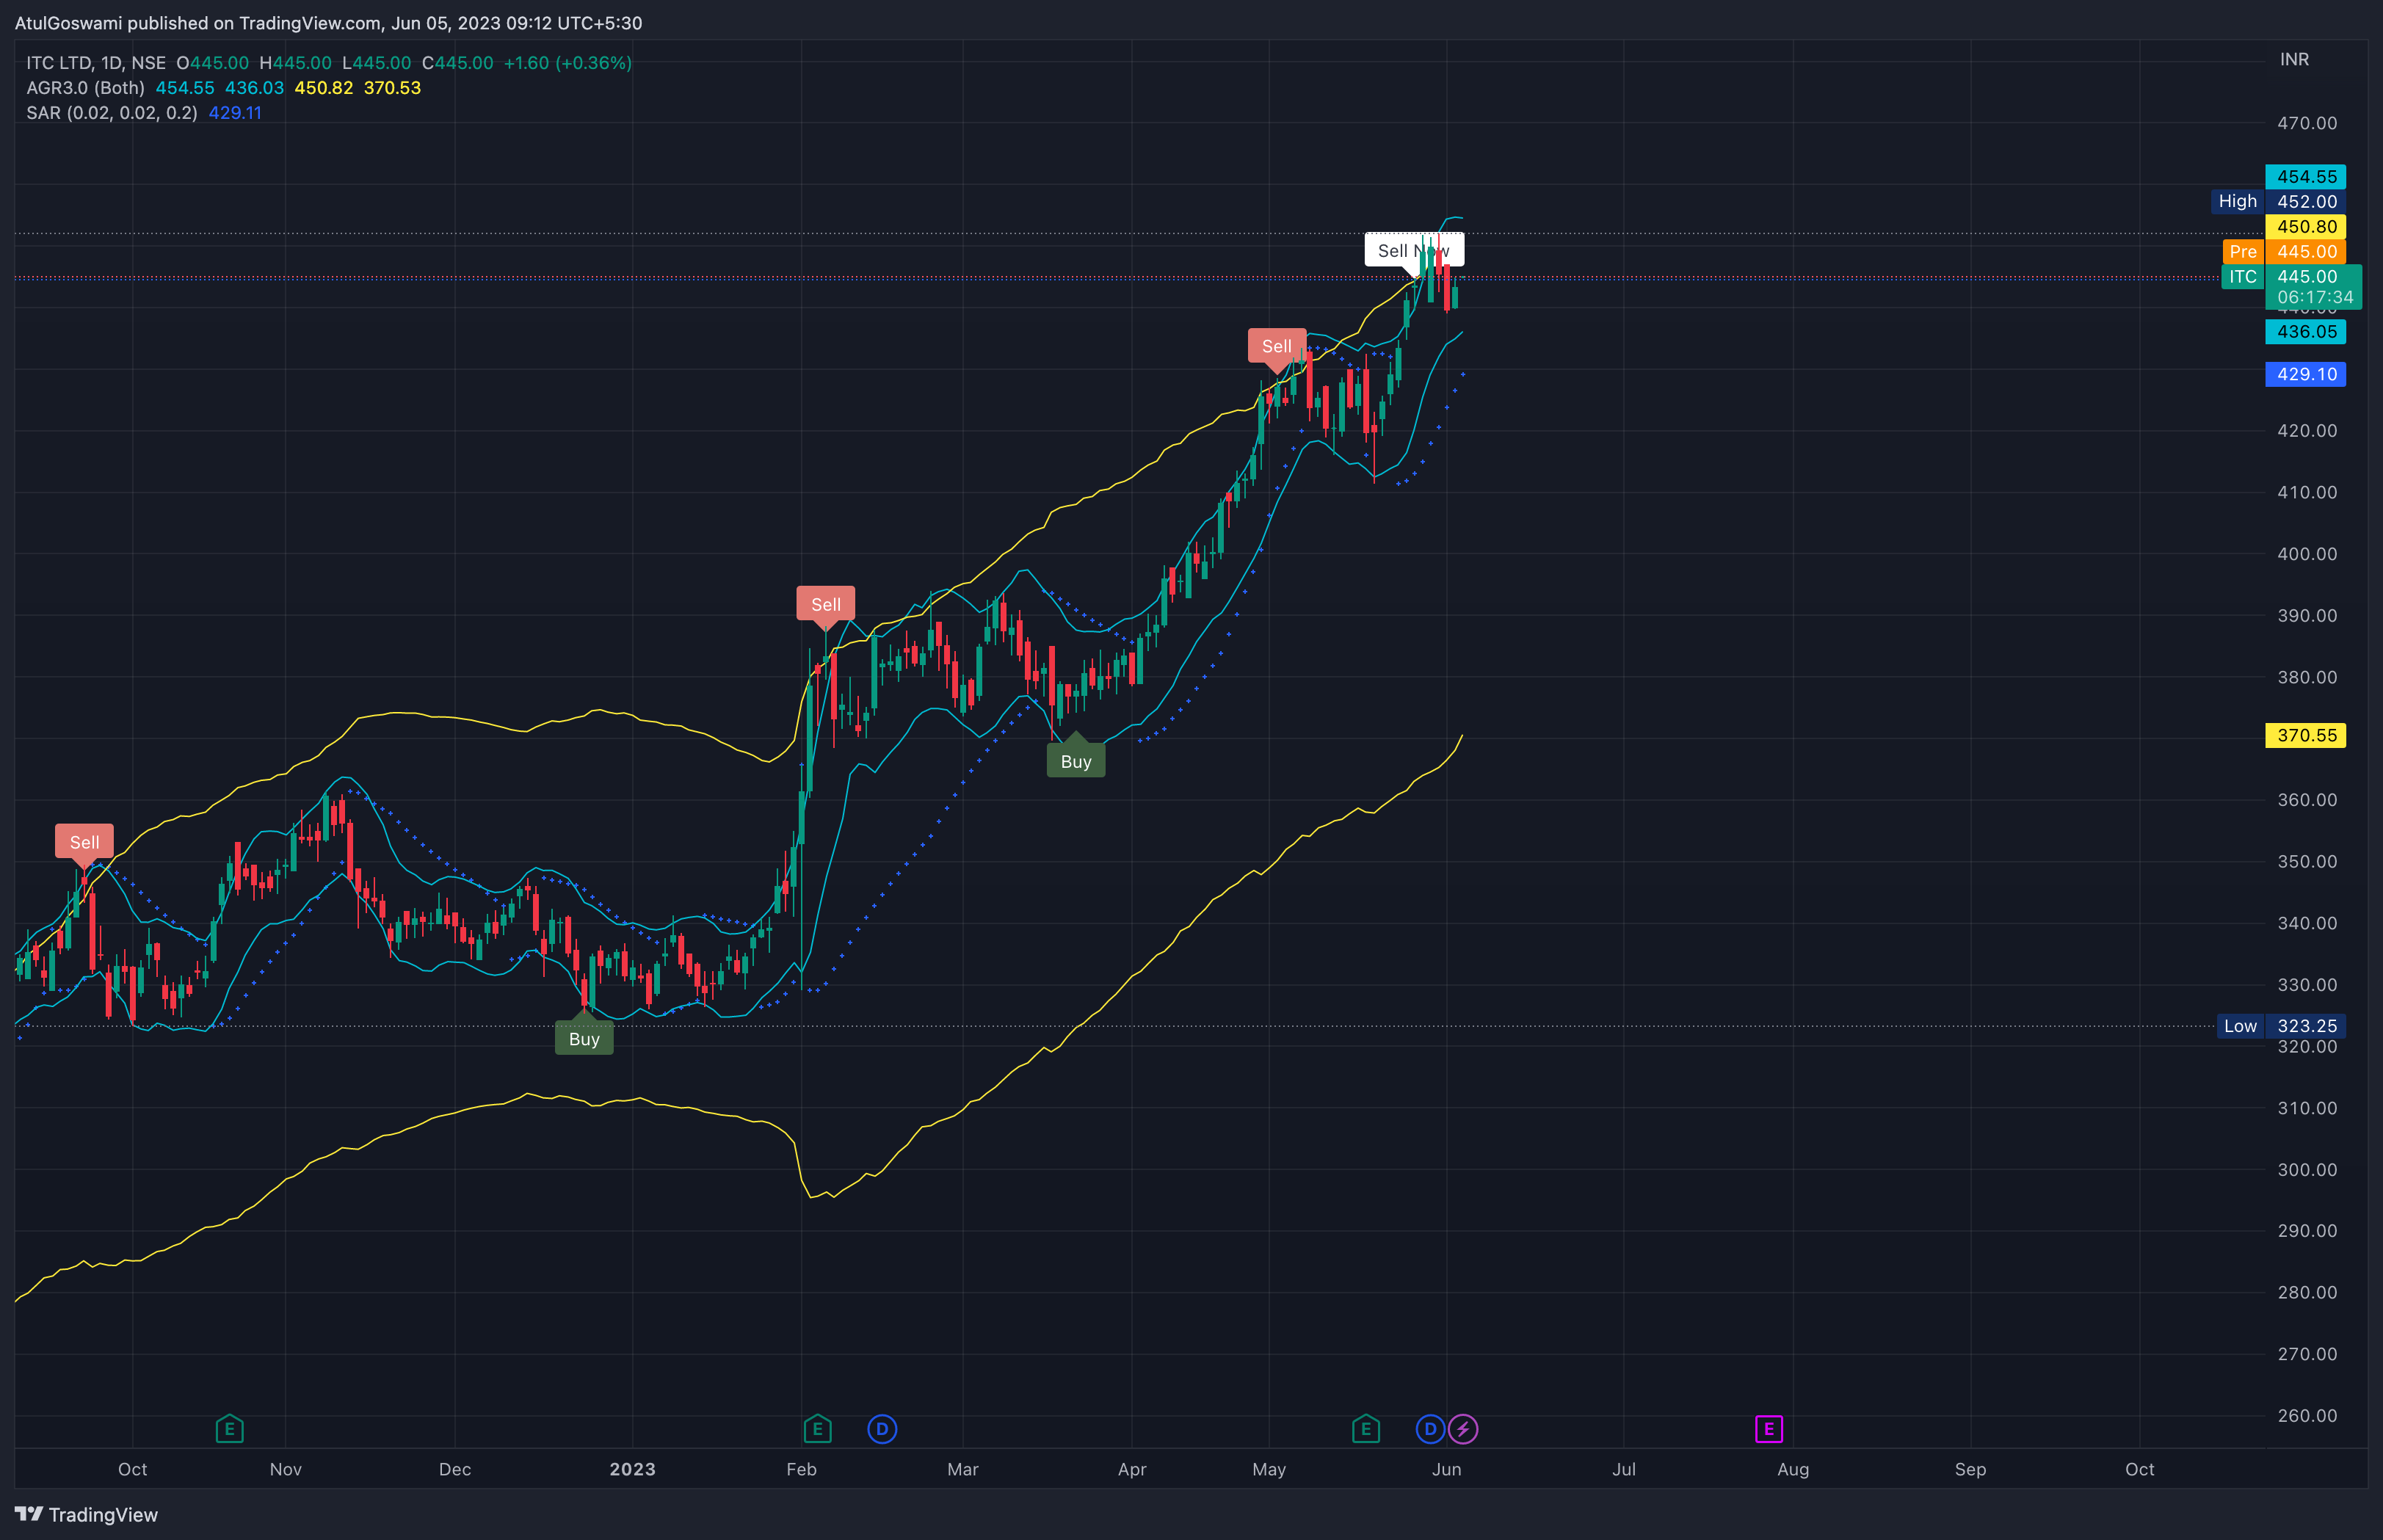Click the ITC LTD, 1D, NSE legend title

(96, 63)
